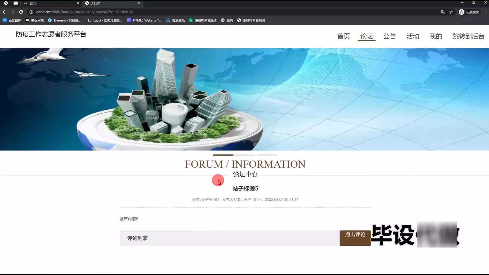Reload the page with the refresh icon
The width and height of the screenshot is (489, 275).
click(x=21, y=12)
